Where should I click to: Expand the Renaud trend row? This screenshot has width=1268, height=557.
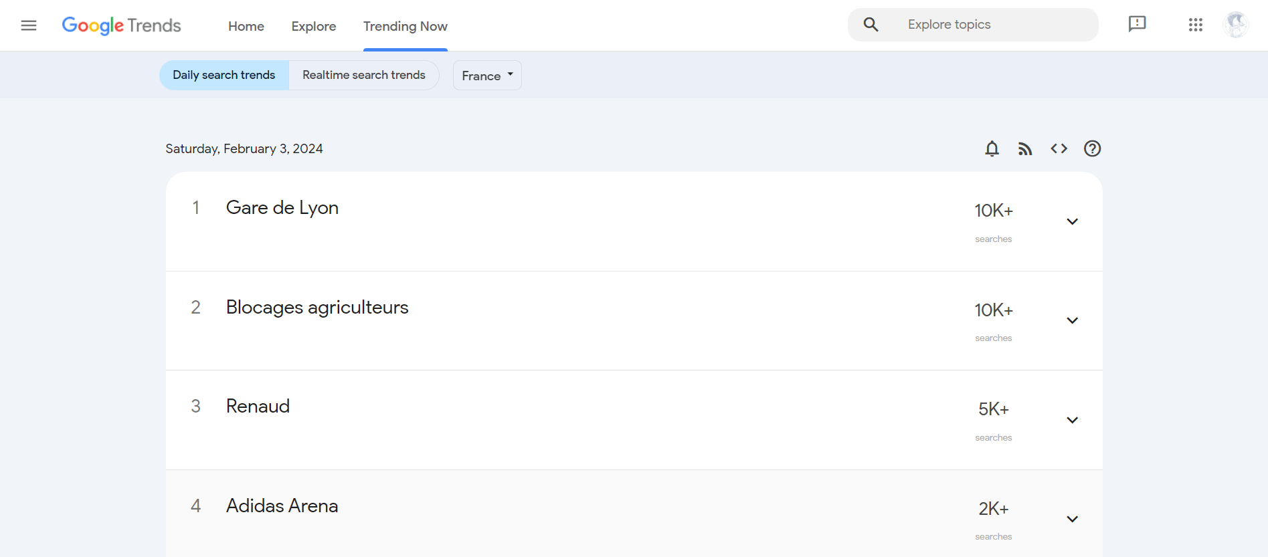1072,420
